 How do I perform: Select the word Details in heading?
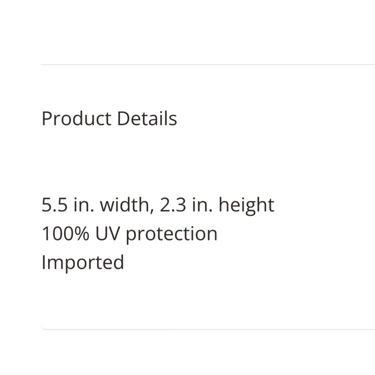point(147,118)
